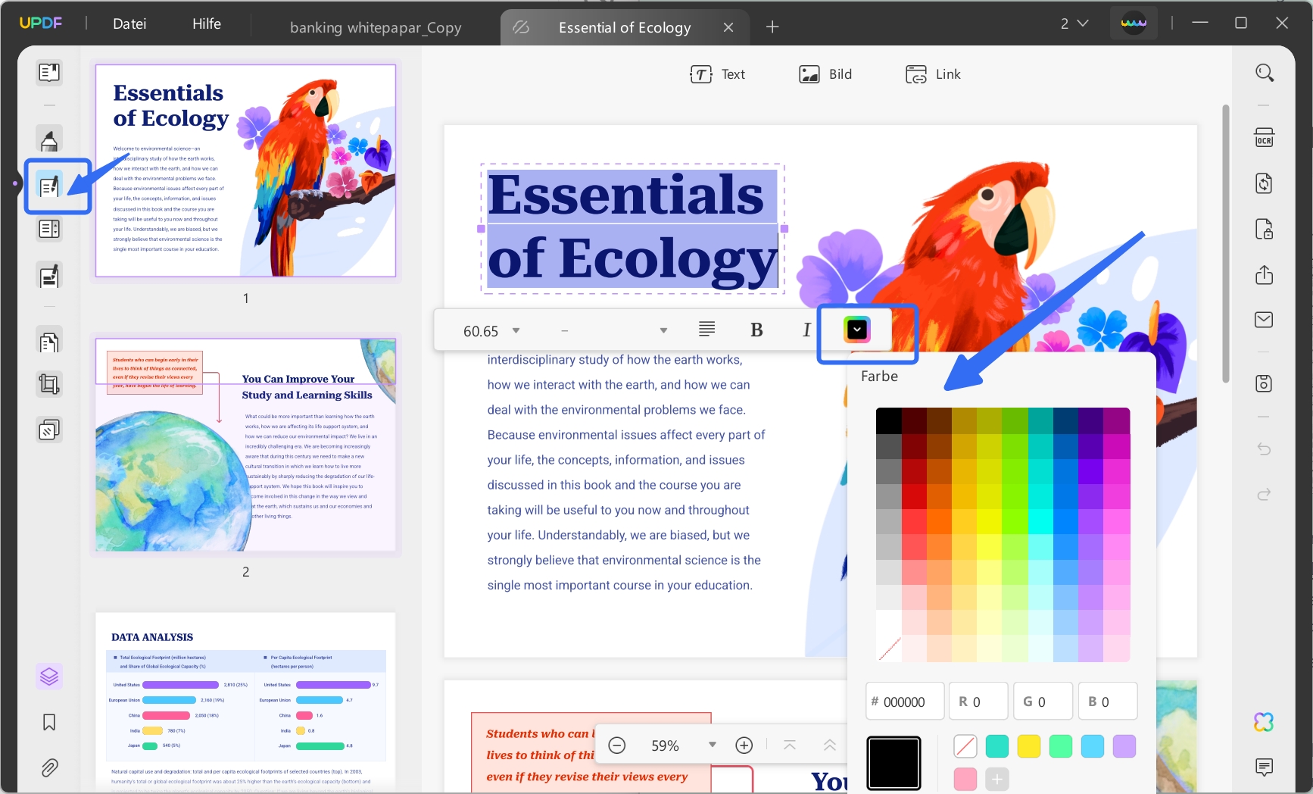Screen dimensions: 1313x794
Task: Toggle italic formatting
Action: point(806,330)
